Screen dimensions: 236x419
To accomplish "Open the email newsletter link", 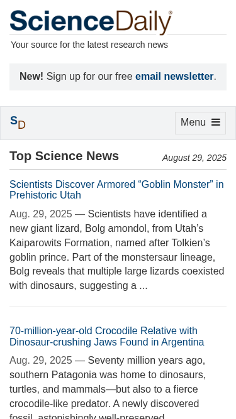I will coord(174,77).
